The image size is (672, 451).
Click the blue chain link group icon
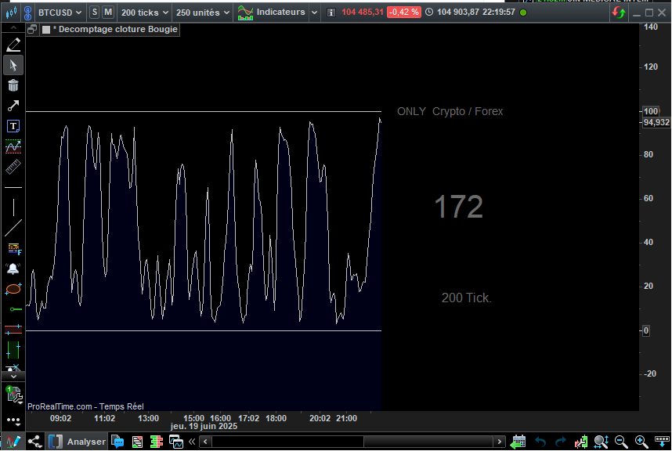28,13
